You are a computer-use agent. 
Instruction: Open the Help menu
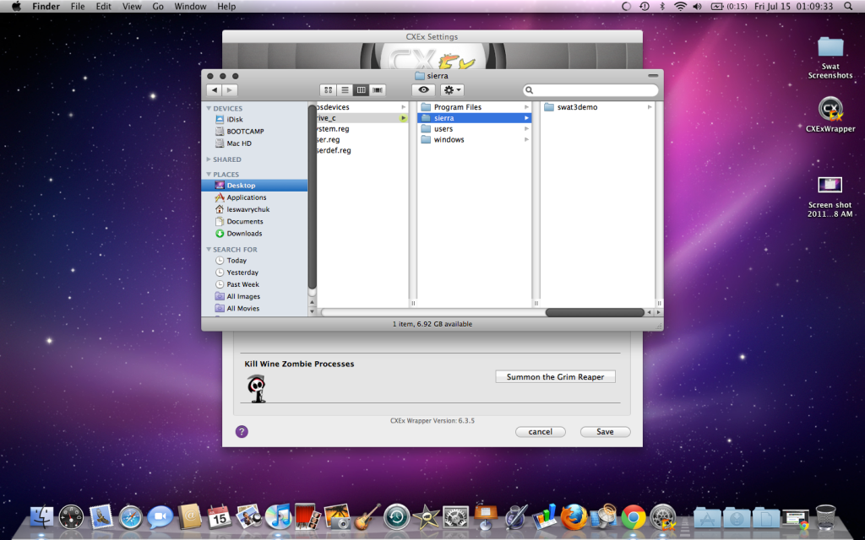(226, 7)
